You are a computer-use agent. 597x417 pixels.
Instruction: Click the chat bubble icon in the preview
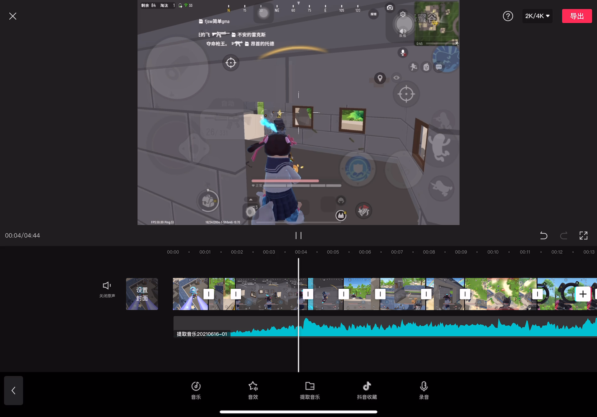(439, 67)
